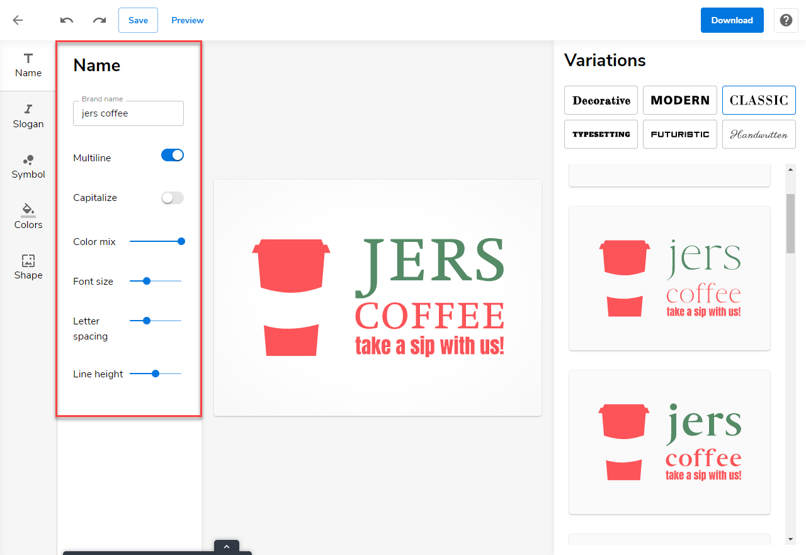Expand the bottom panel chevron

click(x=227, y=547)
